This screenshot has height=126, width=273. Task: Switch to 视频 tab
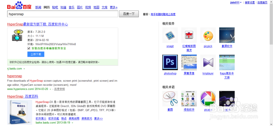[x=88, y=7]
